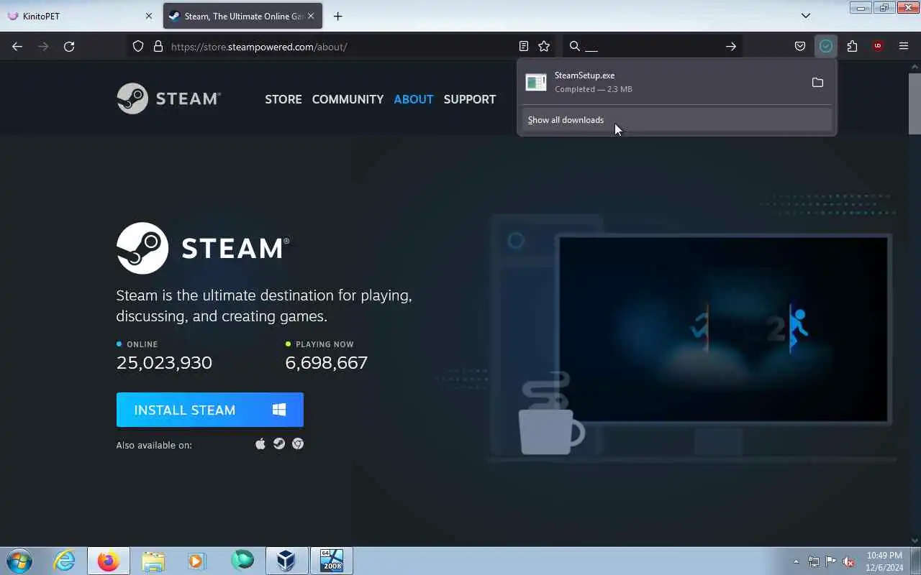The width and height of the screenshot is (921, 575).
Task: Open the COMMUNITY menu
Action: (x=348, y=99)
